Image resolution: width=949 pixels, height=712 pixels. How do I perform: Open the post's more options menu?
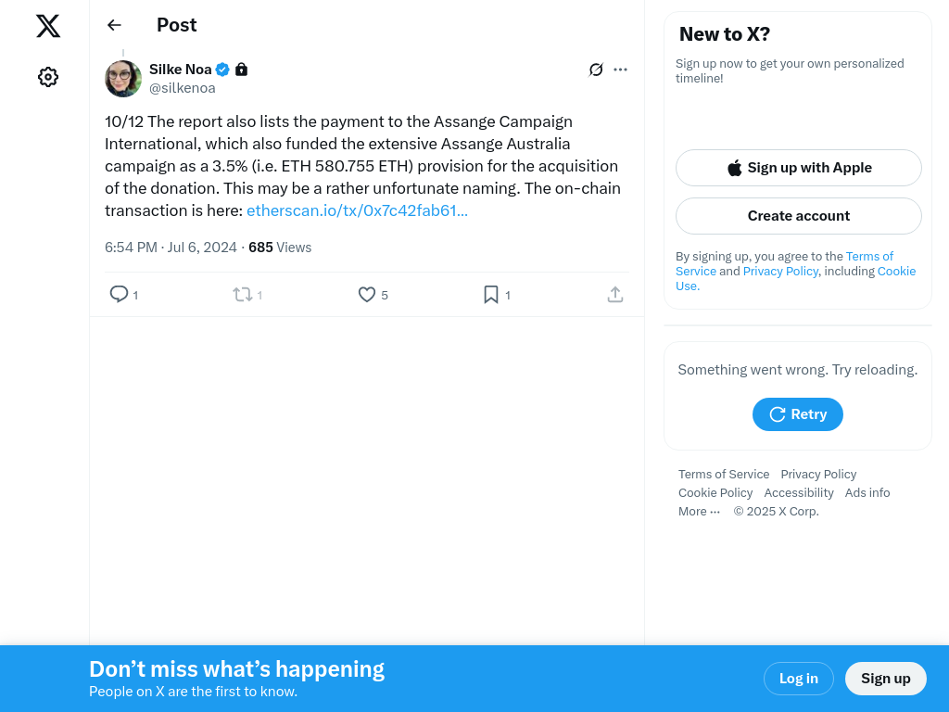pyautogui.click(x=621, y=70)
